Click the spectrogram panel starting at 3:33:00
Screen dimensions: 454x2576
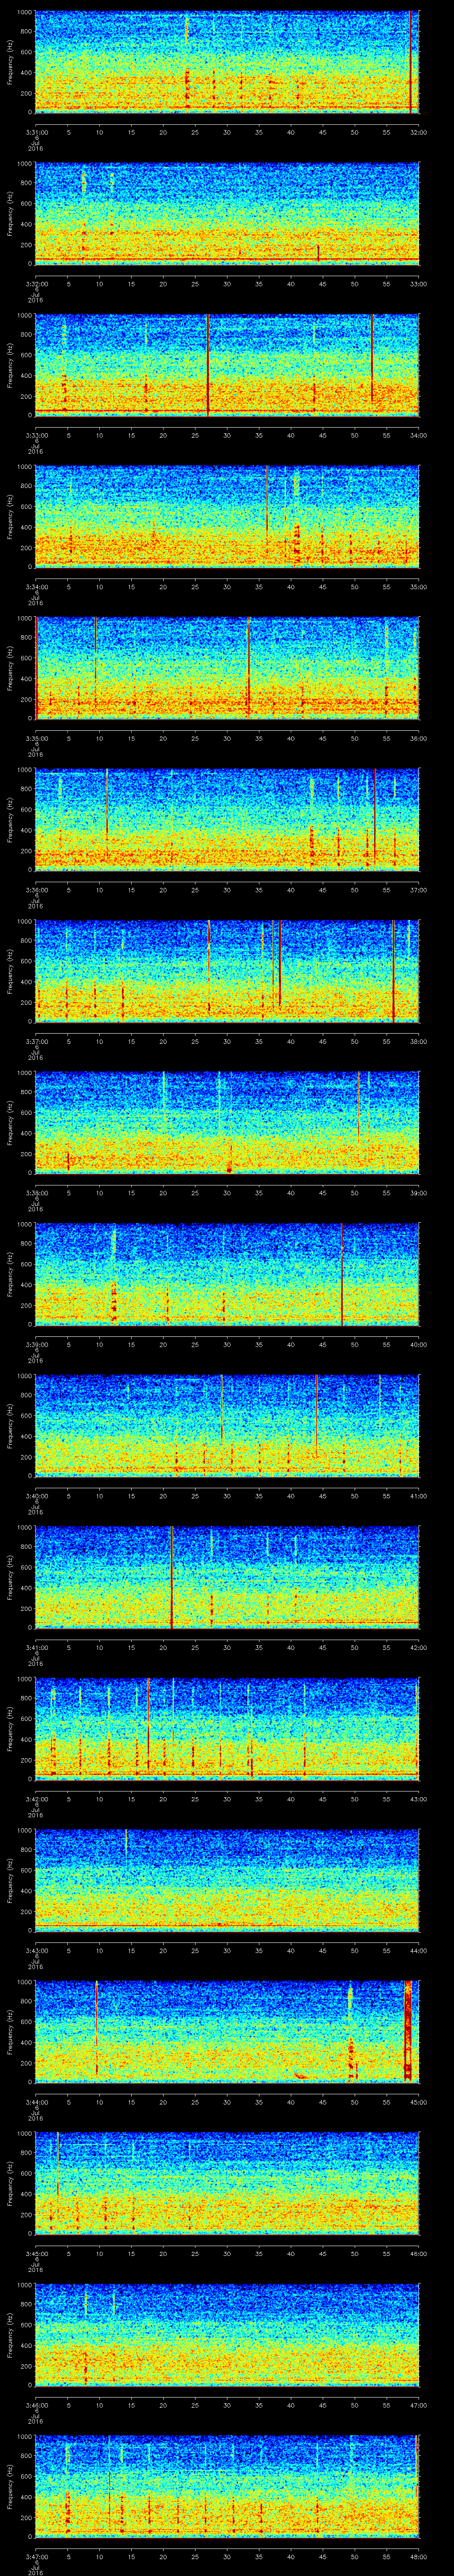click(227, 364)
